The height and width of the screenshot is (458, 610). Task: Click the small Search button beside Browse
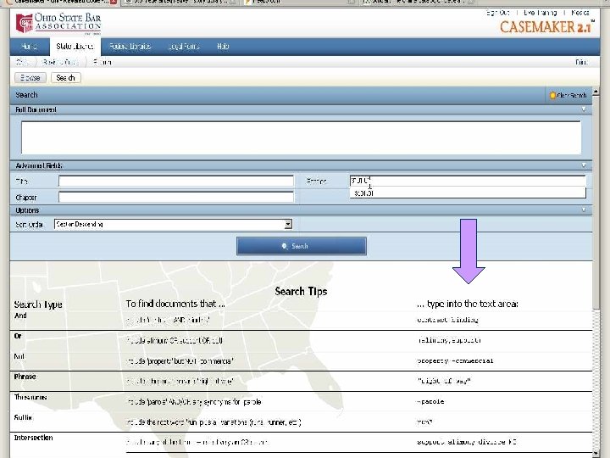click(66, 77)
